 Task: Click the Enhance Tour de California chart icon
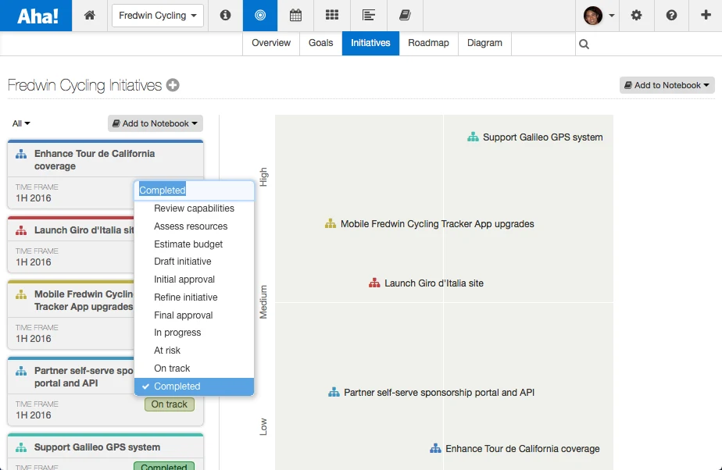[x=435, y=448]
